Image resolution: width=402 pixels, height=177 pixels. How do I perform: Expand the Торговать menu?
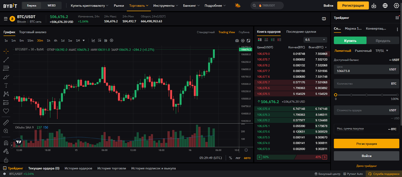pos(139,6)
